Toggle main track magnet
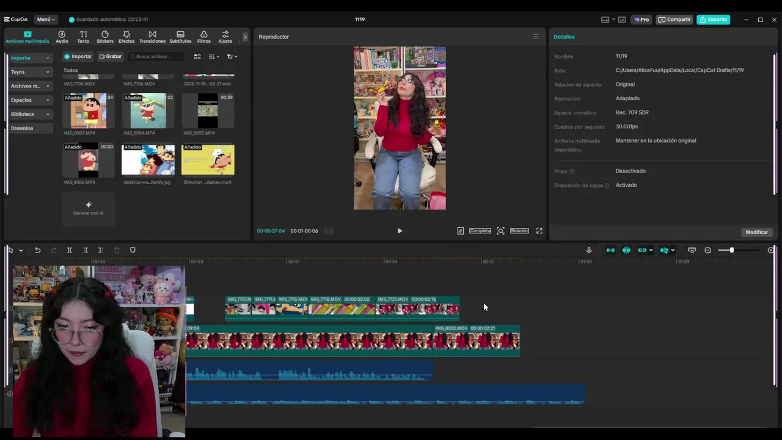Viewport: 782px width, 440px height. tap(610, 251)
